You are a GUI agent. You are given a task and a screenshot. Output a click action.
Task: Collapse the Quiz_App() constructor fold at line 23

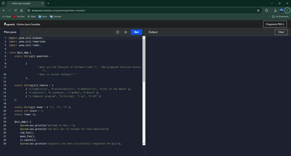tap(7, 122)
